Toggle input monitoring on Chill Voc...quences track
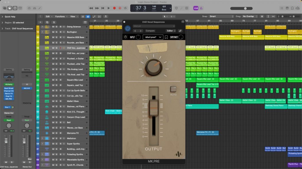Screen dimensions: 302x169 tap(64, 48)
